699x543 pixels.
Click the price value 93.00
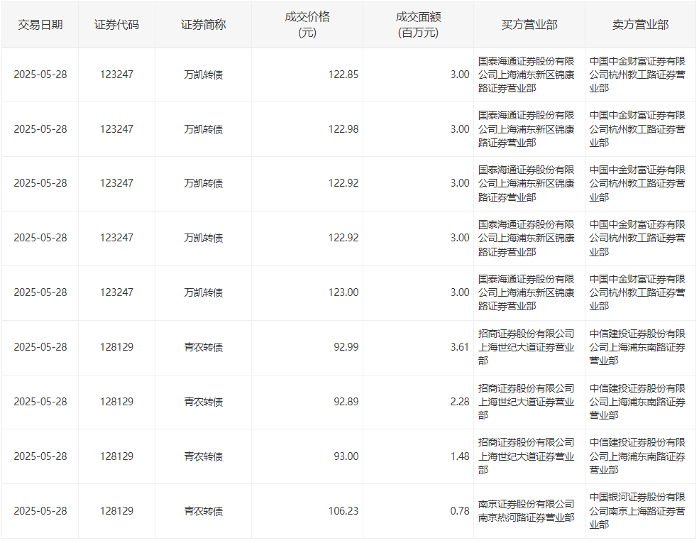[346, 456]
